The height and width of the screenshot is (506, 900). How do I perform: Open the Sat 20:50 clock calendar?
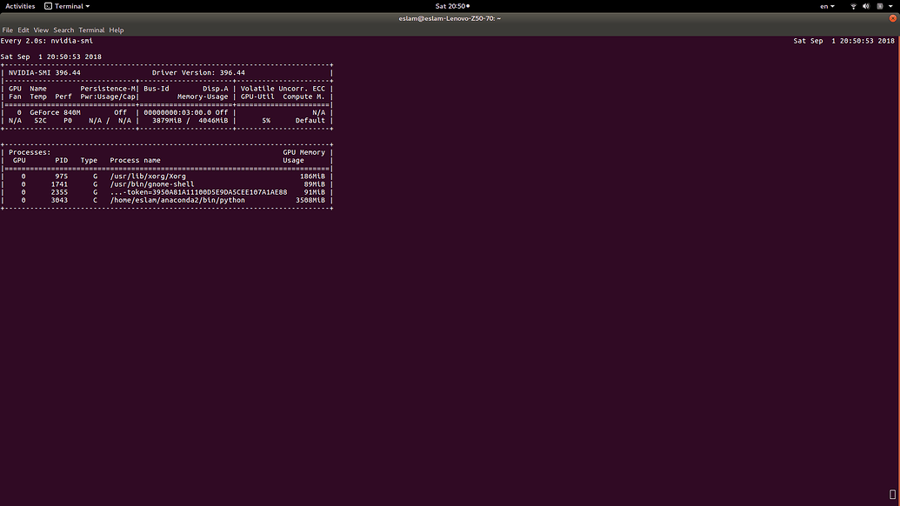451,6
